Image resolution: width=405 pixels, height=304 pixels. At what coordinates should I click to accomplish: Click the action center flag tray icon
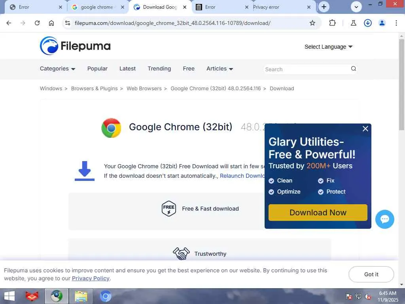pyautogui.click(x=349, y=296)
